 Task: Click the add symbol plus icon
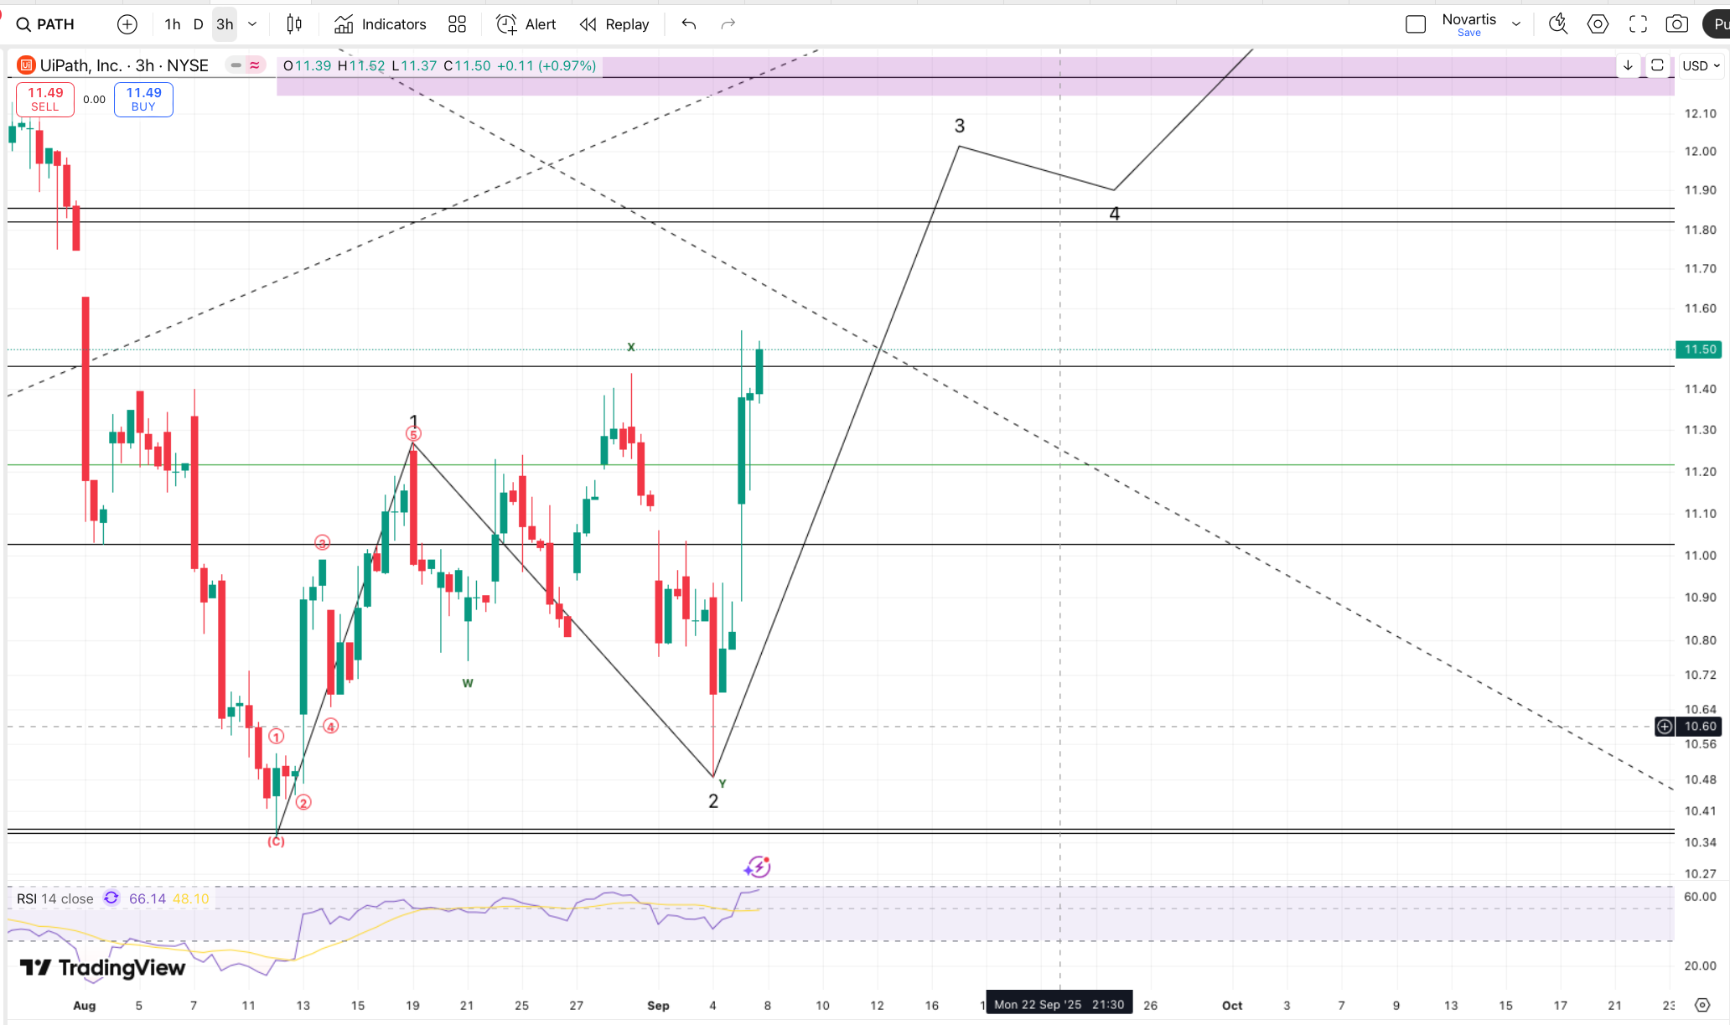coord(127,24)
